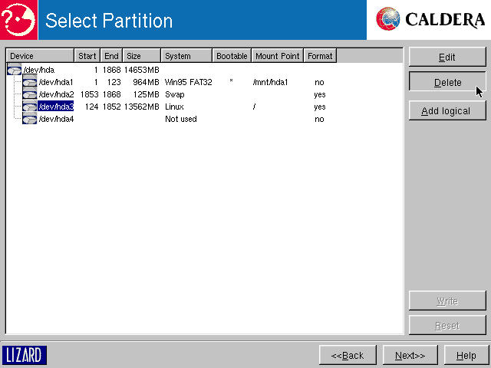
Task: Click the Add logical button
Action: click(x=447, y=111)
